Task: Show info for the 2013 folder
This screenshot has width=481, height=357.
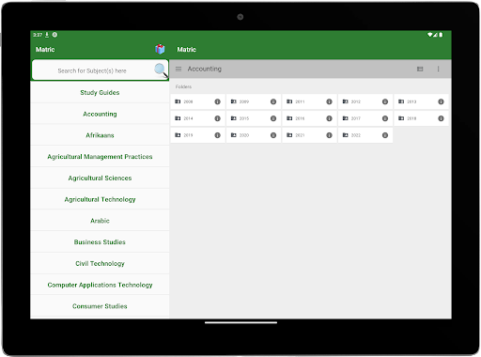Action: coord(441,101)
